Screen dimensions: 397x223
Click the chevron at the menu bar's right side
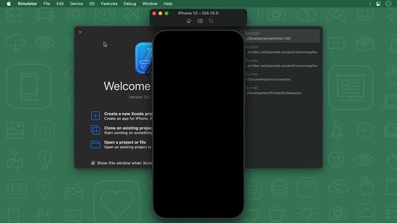point(370,4)
